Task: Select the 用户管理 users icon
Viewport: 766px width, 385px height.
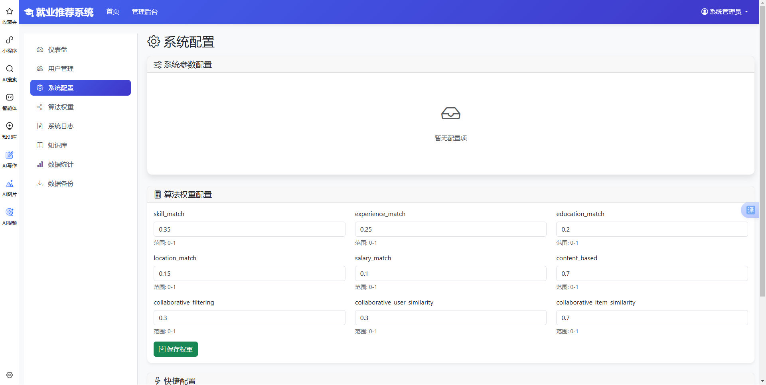Action: [x=39, y=69]
